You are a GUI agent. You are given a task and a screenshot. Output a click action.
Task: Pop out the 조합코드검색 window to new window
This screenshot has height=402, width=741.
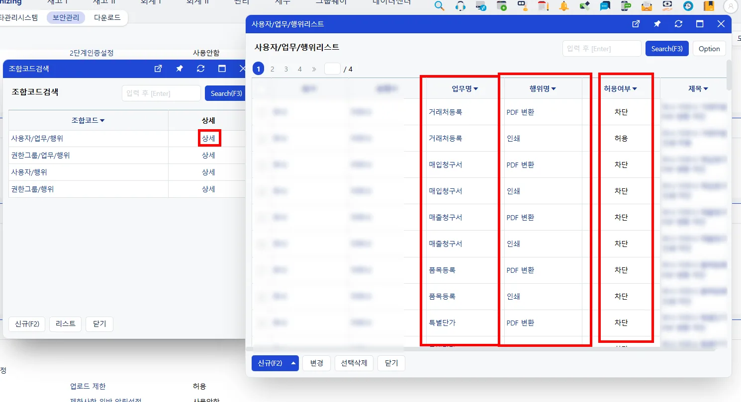pos(158,69)
